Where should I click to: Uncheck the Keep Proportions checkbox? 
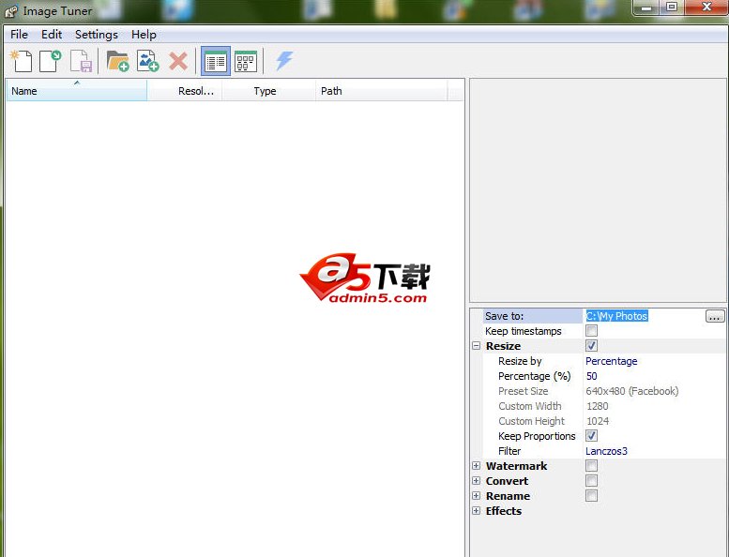591,436
